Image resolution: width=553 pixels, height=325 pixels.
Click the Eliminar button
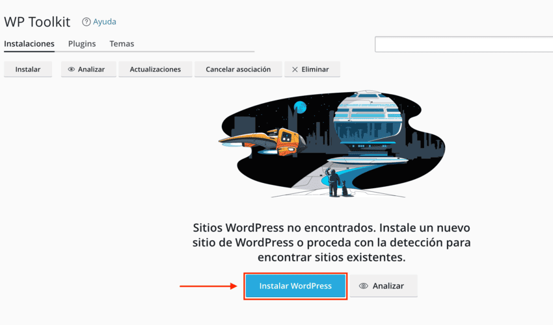click(x=312, y=69)
